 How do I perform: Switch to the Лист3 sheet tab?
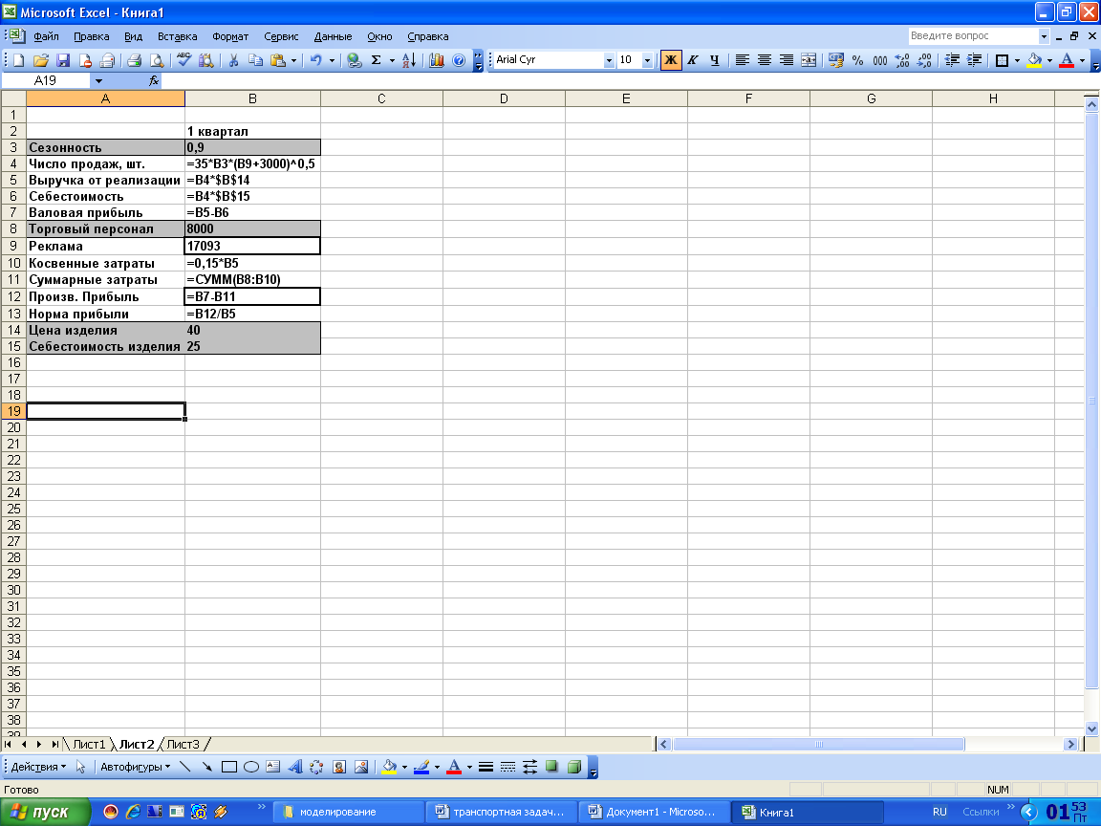(x=183, y=744)
